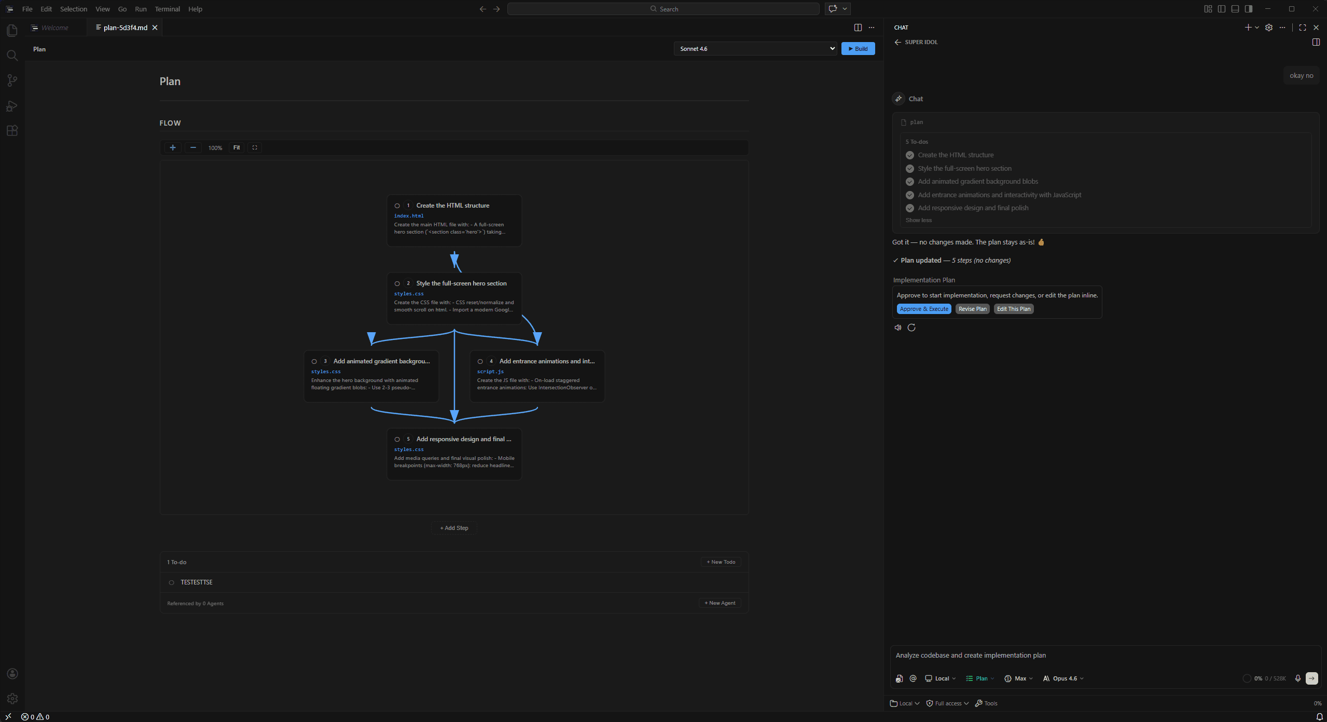Click the Approve & Execute button

pos(923,308)
